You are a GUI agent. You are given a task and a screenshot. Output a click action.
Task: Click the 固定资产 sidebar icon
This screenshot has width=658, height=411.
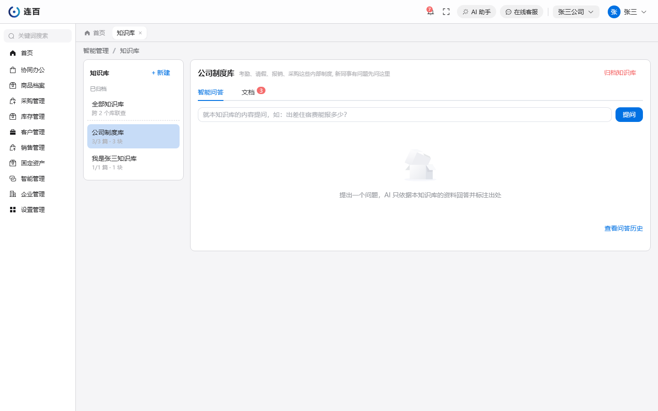[x=13, y=163]
